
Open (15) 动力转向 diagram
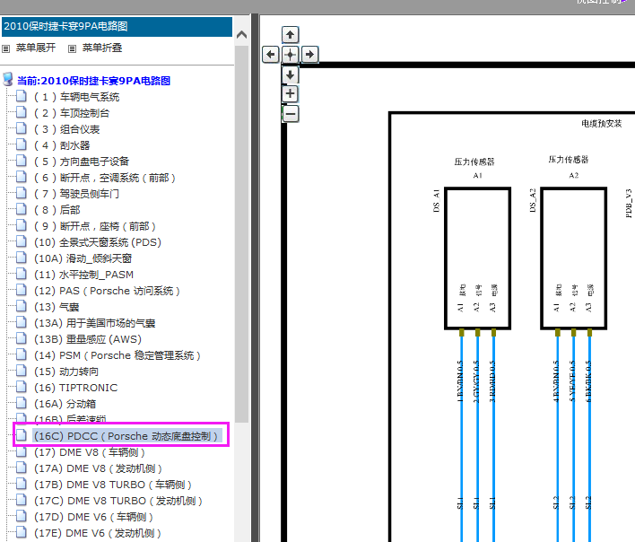(x=66, y=372)
